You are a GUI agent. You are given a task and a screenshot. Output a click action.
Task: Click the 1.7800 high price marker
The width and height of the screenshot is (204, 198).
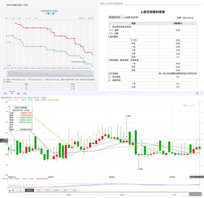pos(128,116)
